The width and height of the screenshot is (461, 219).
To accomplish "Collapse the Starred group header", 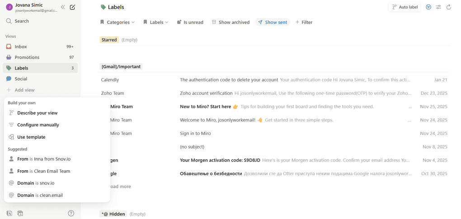I will (x=109, y=40).
